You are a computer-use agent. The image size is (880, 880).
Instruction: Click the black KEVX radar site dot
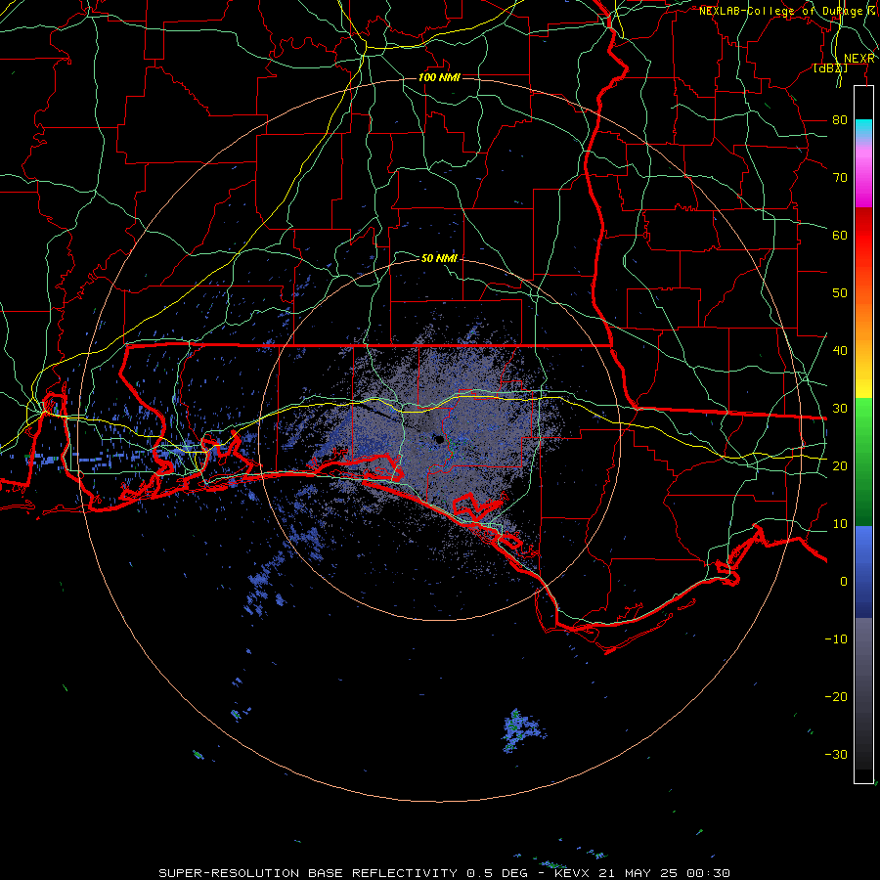439,439
